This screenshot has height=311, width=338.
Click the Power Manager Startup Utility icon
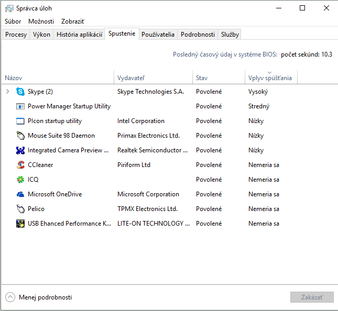click(20, 106)
